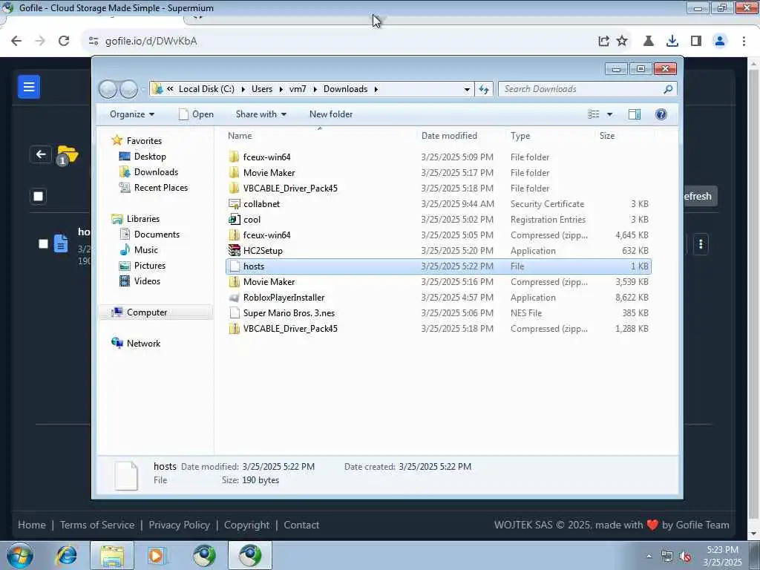Image resolution: width=760 pixels, height=570 pixels.
Task: Sort files by Type column
Action: tap(550, 136)
